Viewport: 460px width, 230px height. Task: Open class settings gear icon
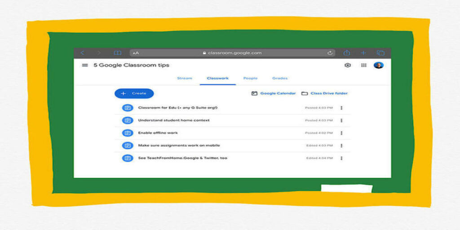pos(348,65)
